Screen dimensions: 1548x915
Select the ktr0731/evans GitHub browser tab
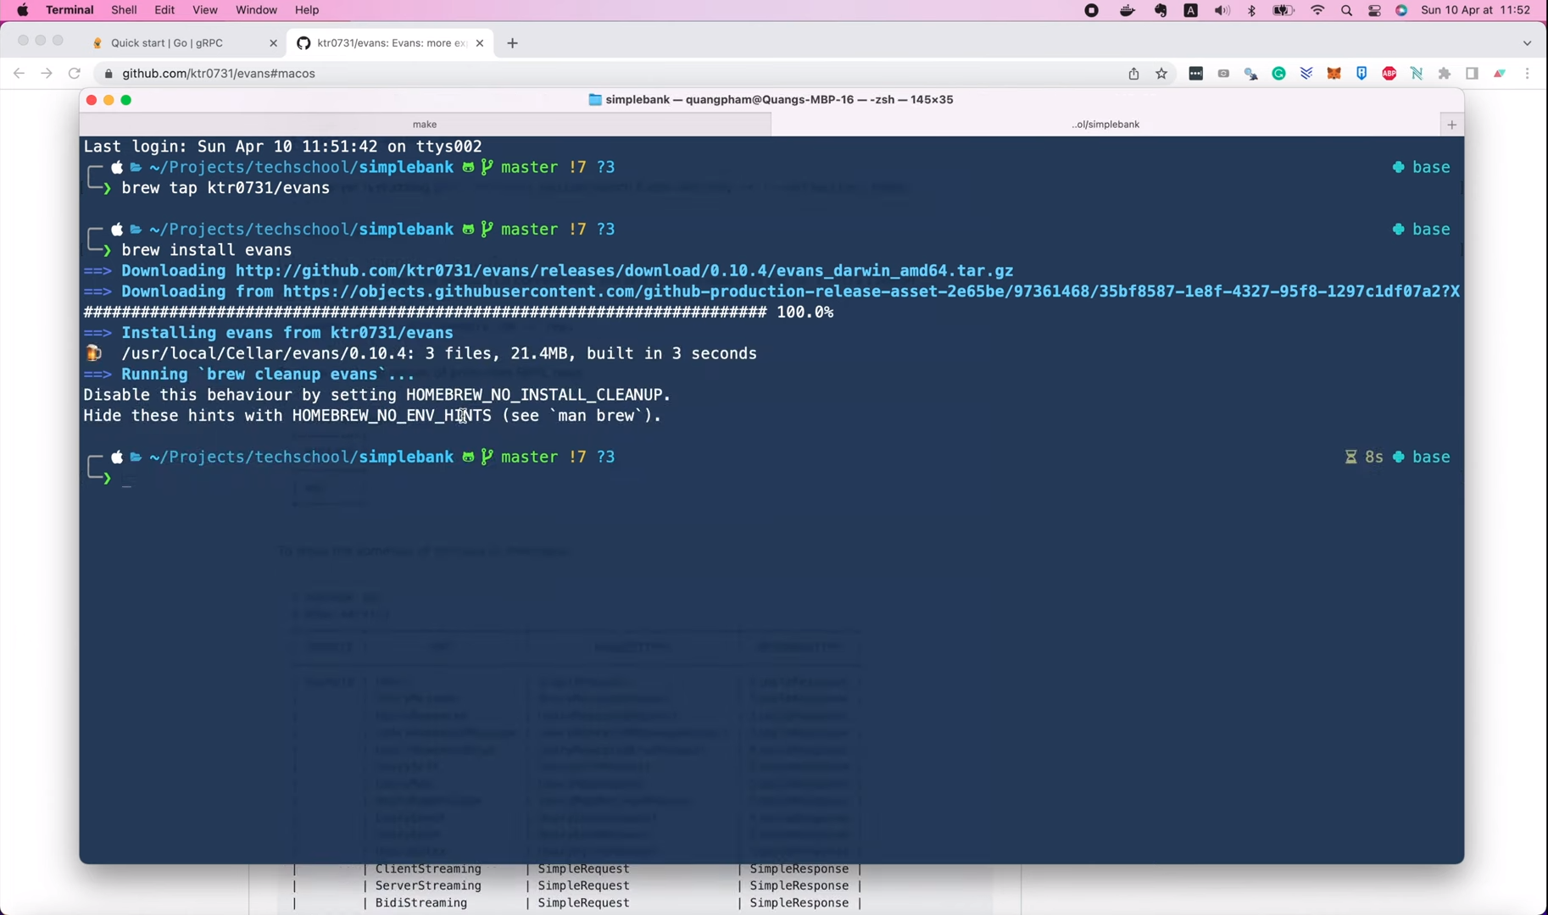(391, 43)
